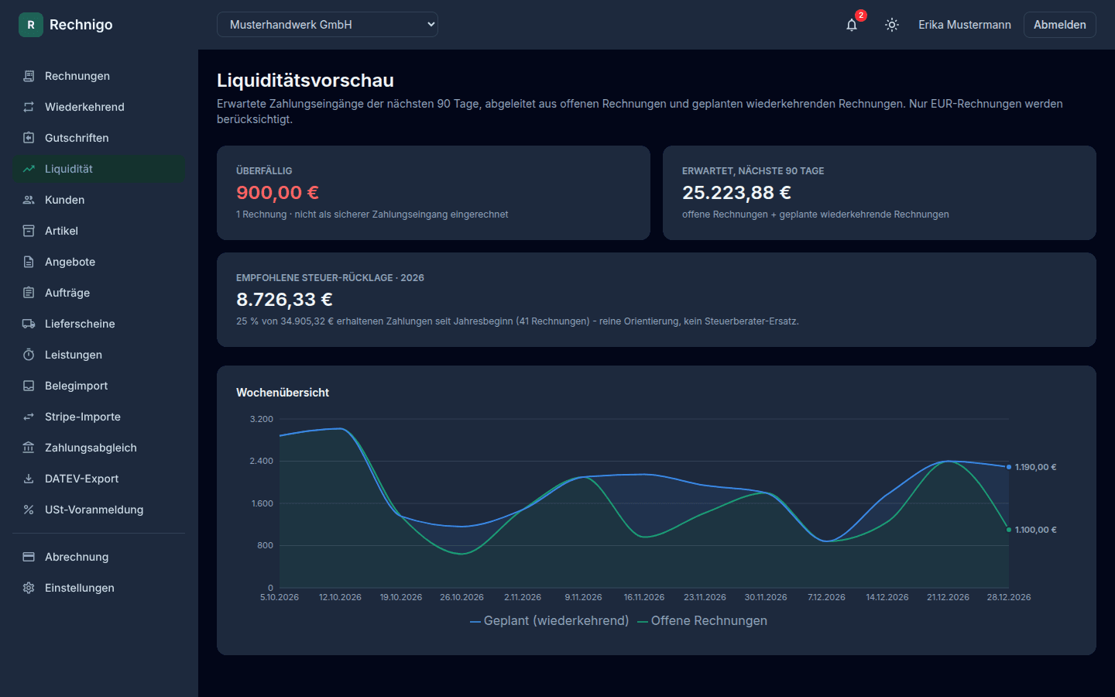
Task: Click the 9.11.2026 x-axis date label
Action: (x=583, y=597)
